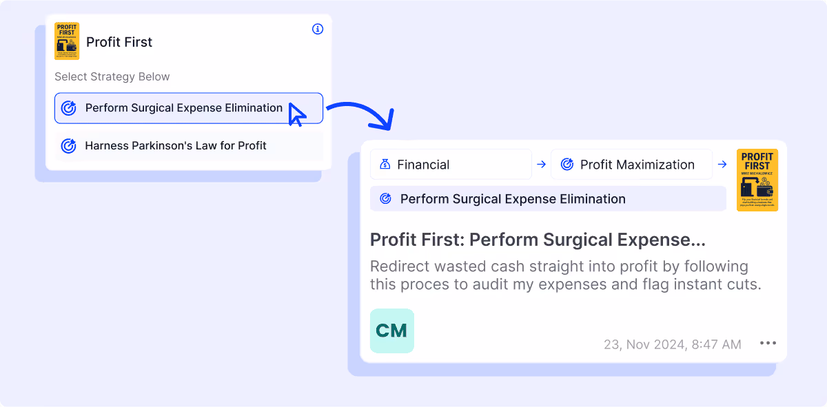Screen dimensions: 827x407
Task: Open the three-dot more options menu
Action: (768, 344)
